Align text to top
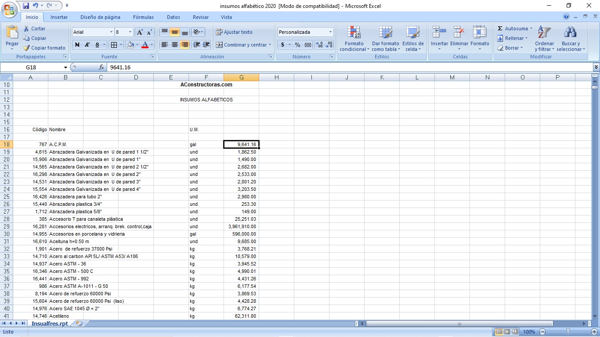The image size is (600, 337). click(x=164, y=32)
